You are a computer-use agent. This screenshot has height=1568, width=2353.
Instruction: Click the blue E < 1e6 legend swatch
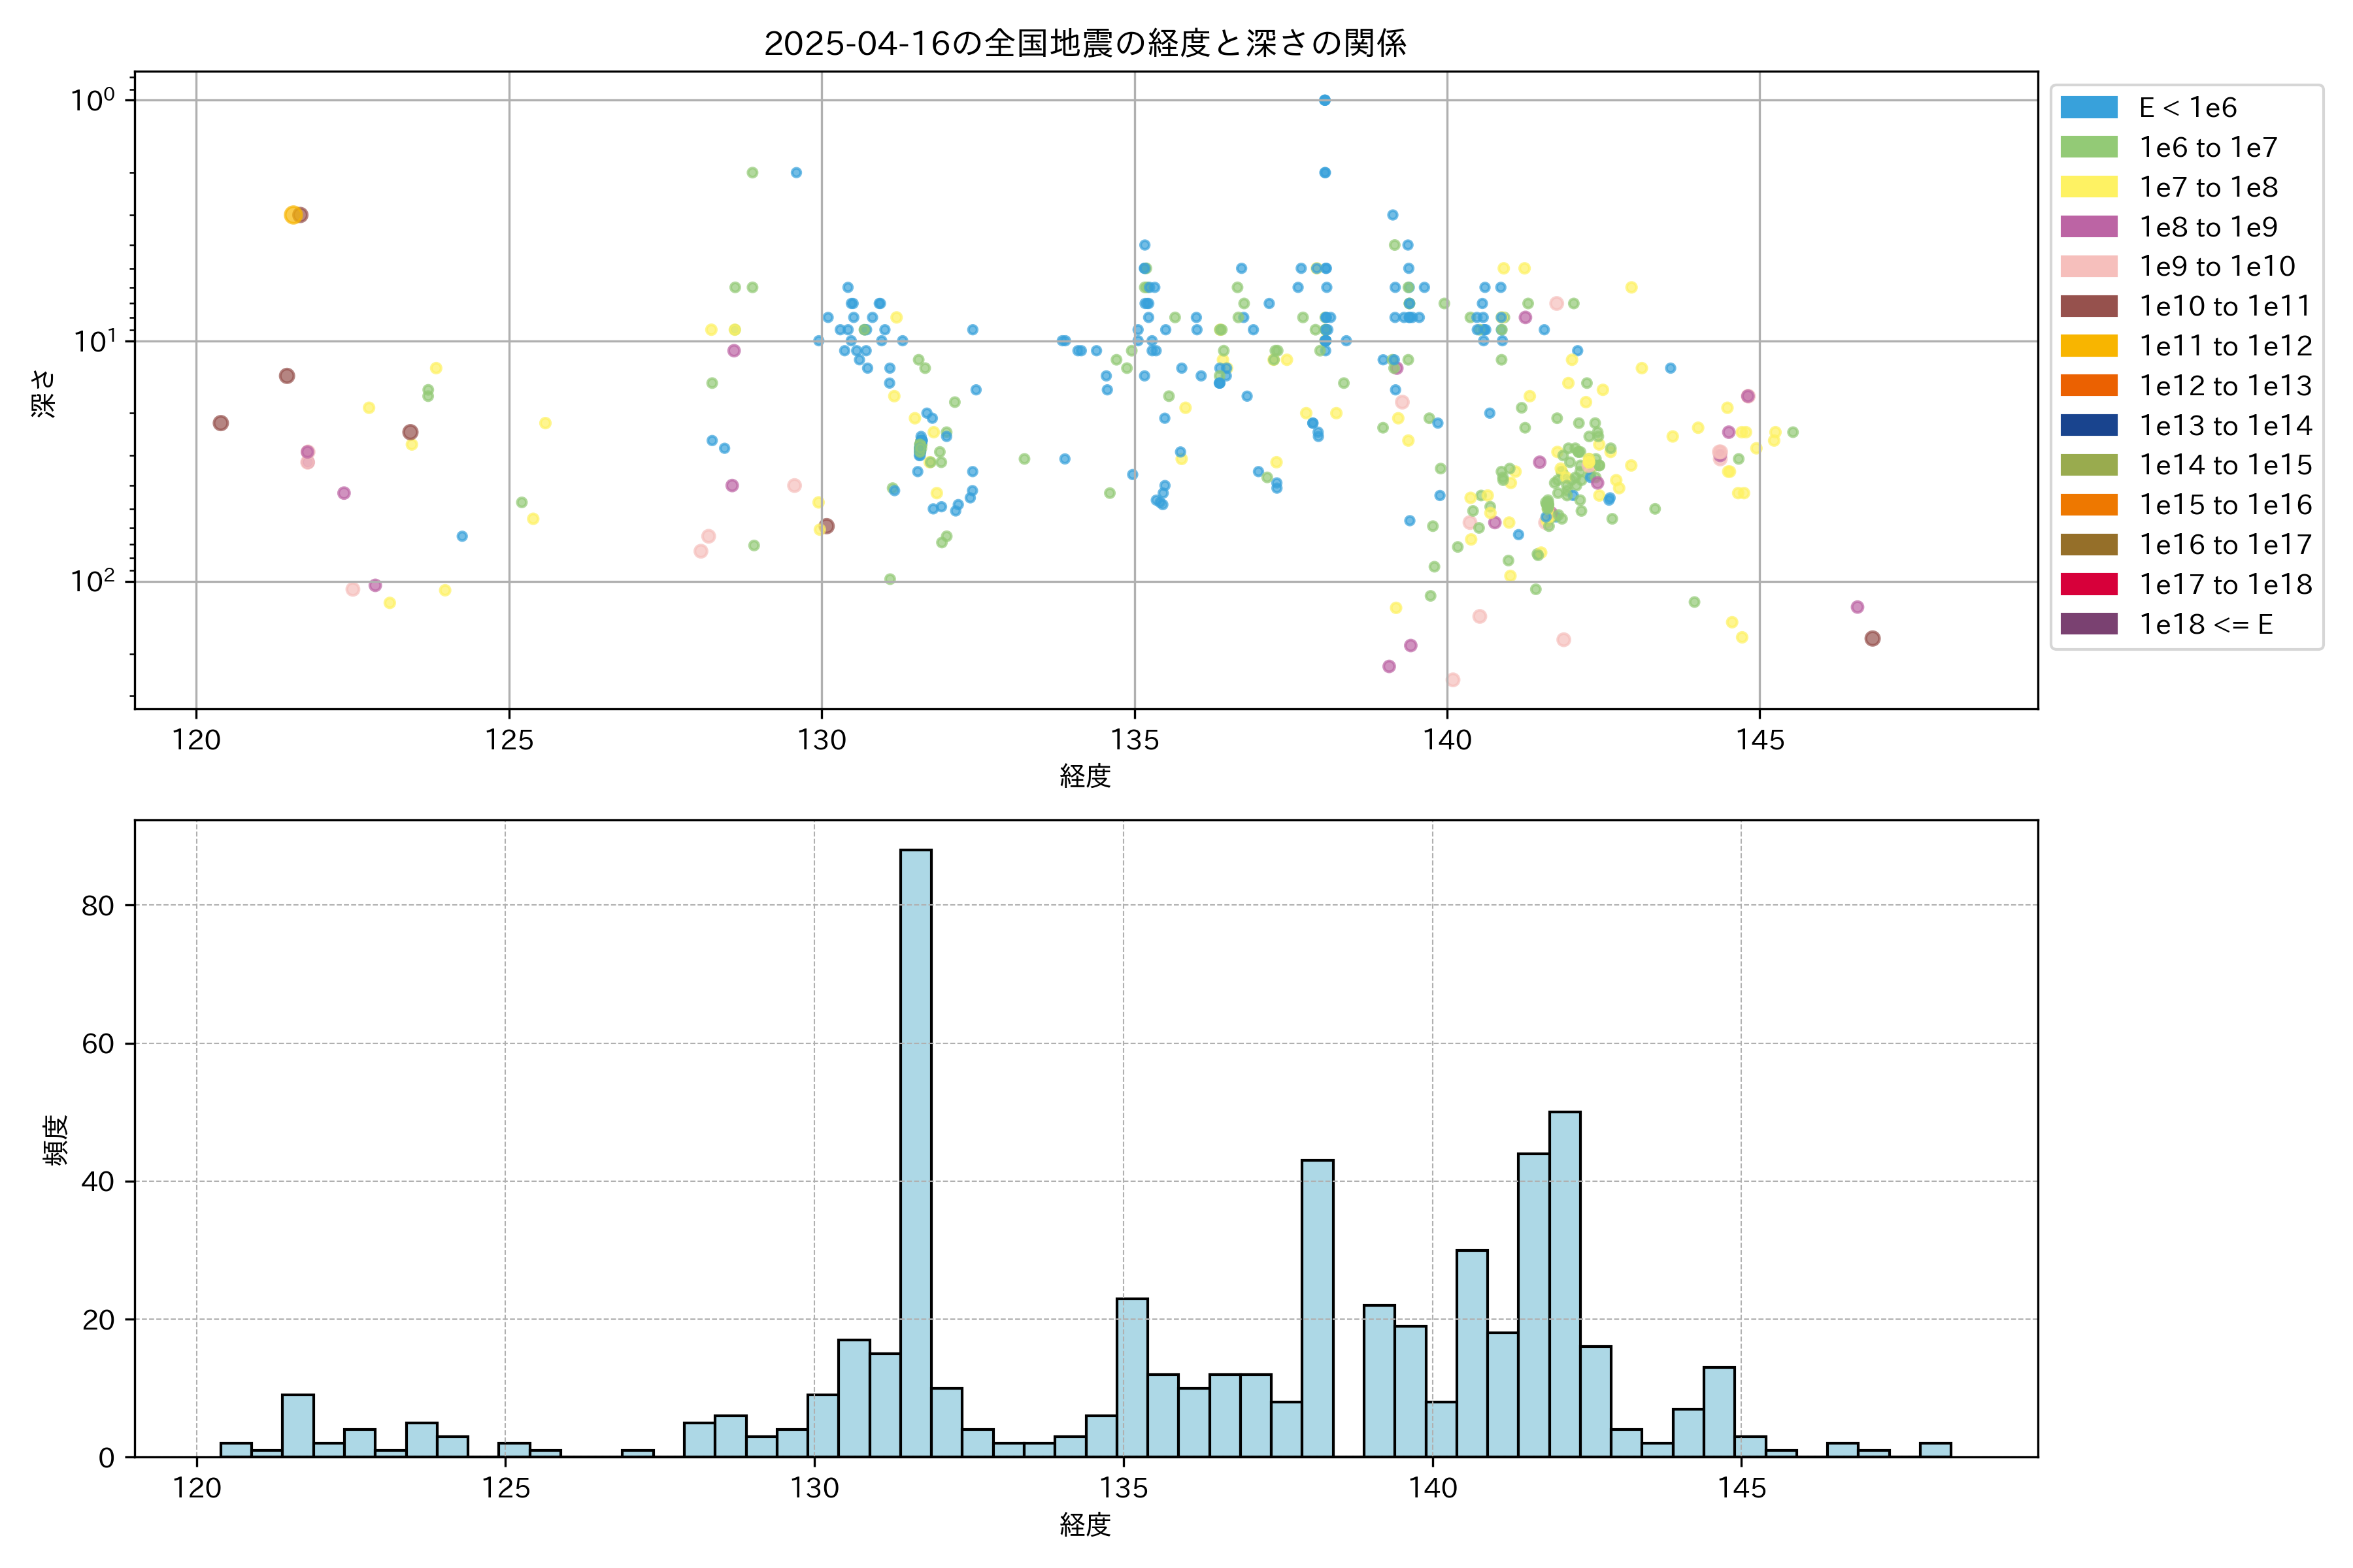tap(2089, 108)
